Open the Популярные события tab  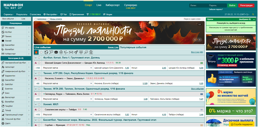click(x=133, y=47)
